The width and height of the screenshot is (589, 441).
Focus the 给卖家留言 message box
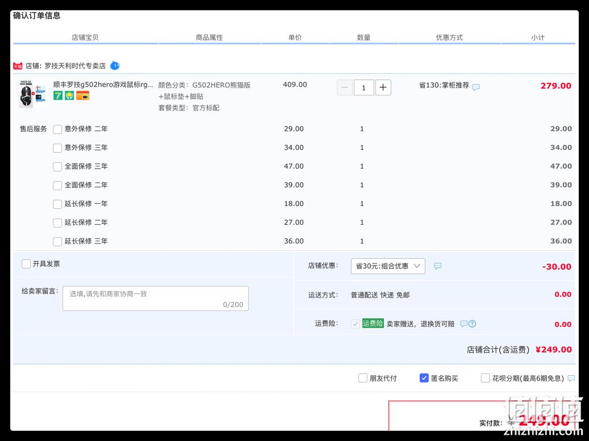pyautogui.click(x=156, y=299)
